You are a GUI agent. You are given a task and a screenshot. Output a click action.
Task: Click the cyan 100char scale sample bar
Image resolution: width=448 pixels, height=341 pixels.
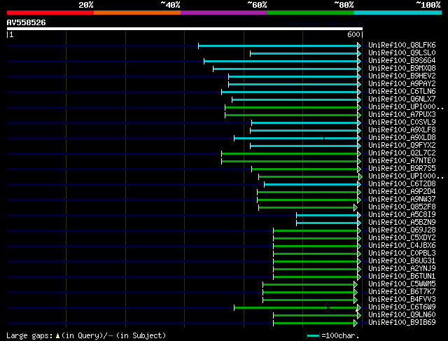(x=313, y=336)
